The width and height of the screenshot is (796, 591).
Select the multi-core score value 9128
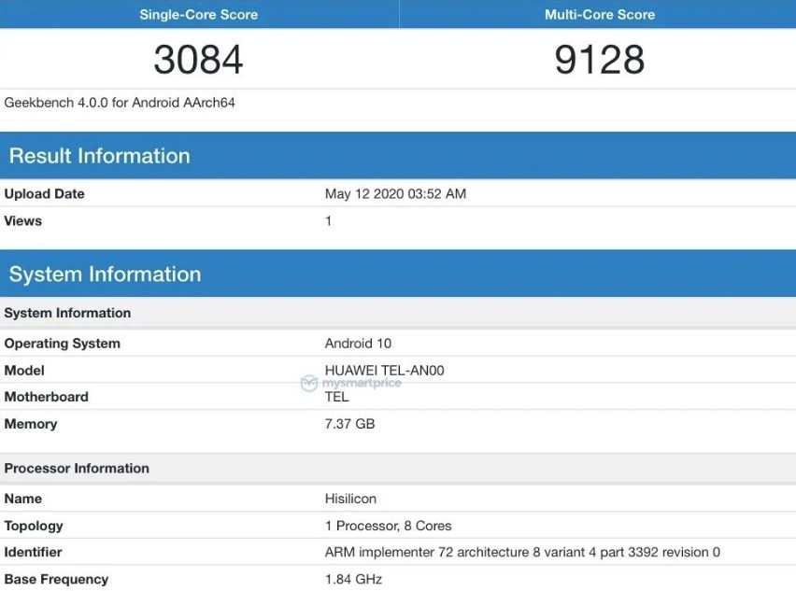coord(600,60)
